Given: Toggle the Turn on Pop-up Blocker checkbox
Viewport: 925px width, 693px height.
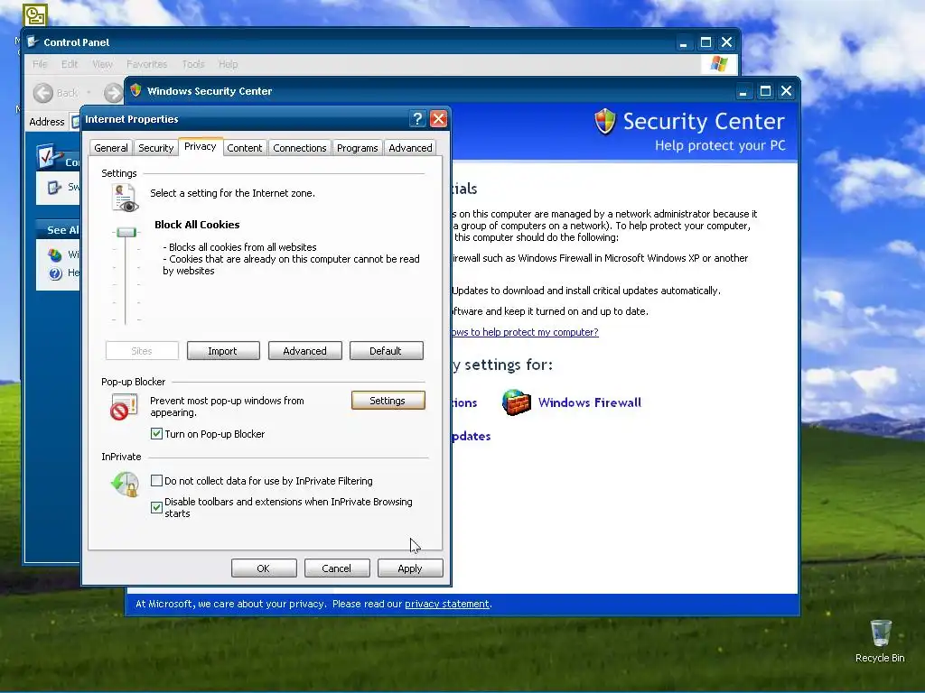Looking at the screenshot, I should [156, 434].
